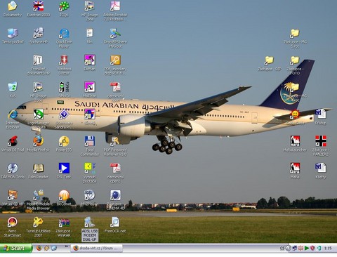337x257 pixels.
Task: Launch QuickTime Player shortcut
Action: (64, 33)
